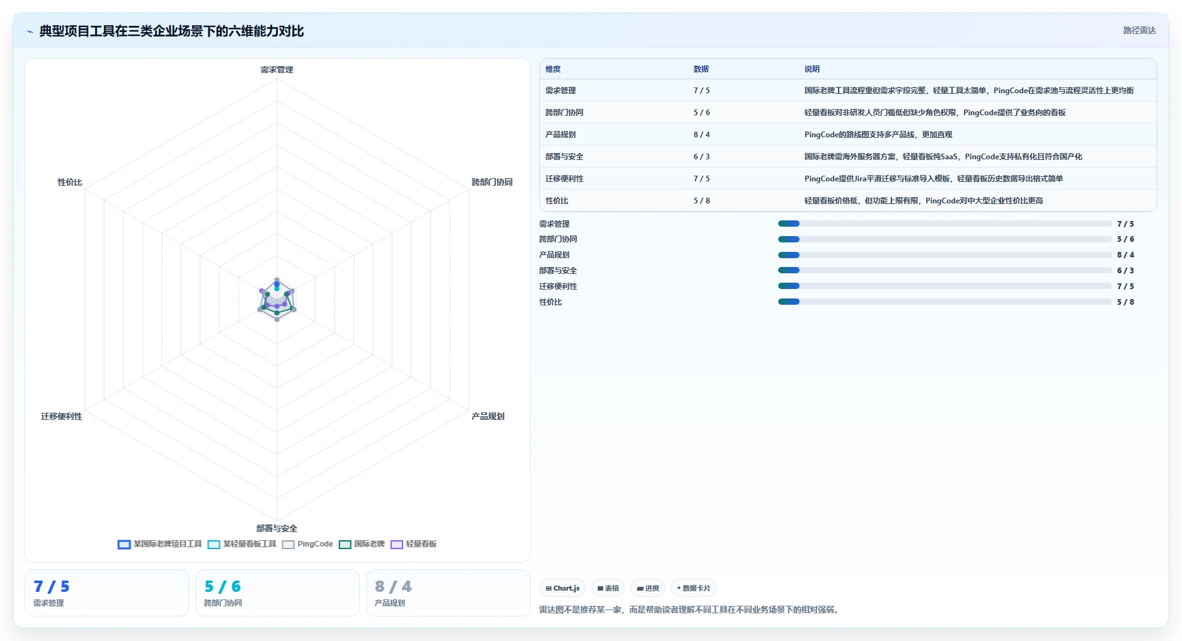Viewport: 1182px width, 641px height.
Task: Click the 性价比 label in the progress list
Action: click(551, 302)
